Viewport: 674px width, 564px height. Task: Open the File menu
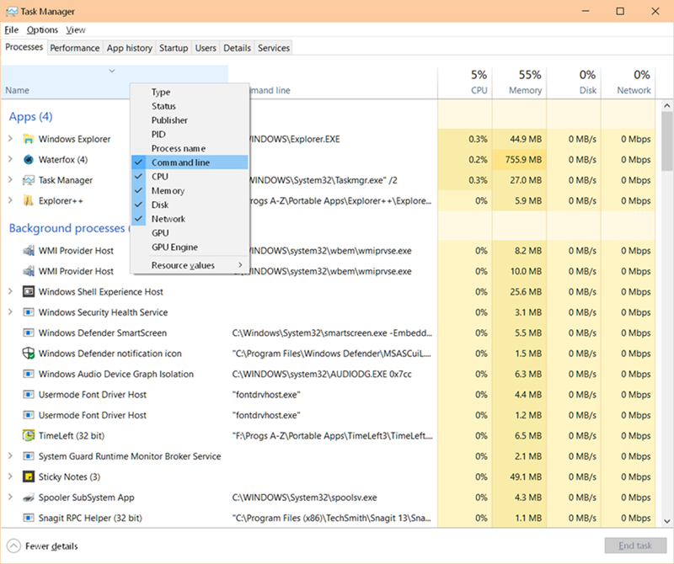tap(12, 30)
